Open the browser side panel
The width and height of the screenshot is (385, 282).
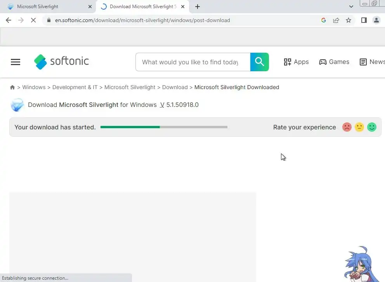coord(364,20)
